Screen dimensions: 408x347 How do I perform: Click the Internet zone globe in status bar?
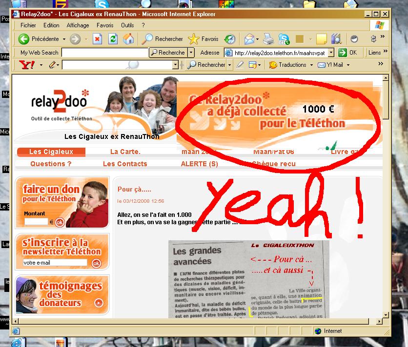point(318,331)
